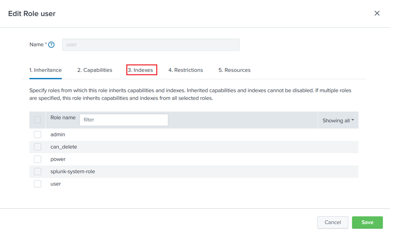Viewport: 394px width, 232px height.
Task: Click the role name filter field
Action: (x=123, y=119)
